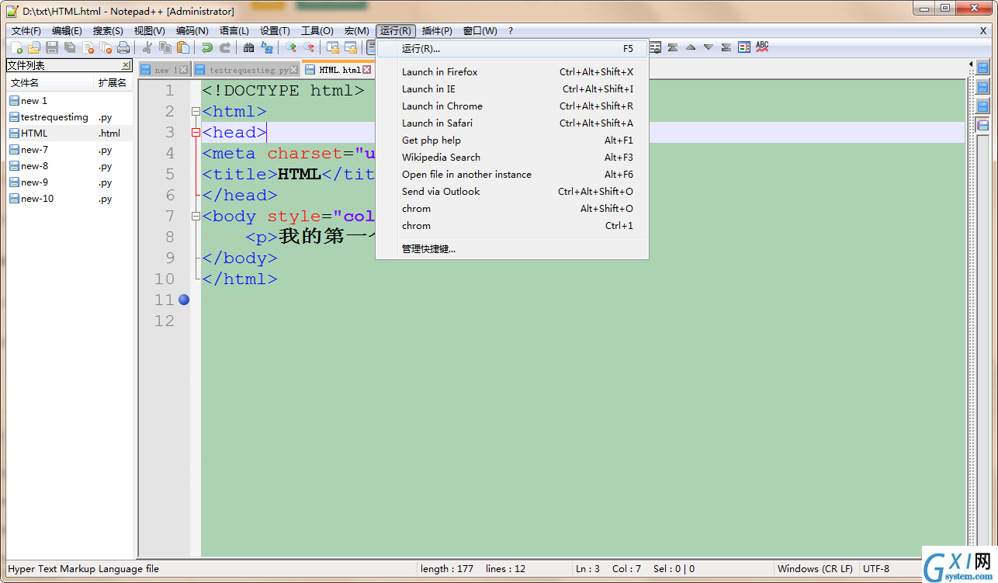Choose Wikipedia Search entry

pos(512,158)
